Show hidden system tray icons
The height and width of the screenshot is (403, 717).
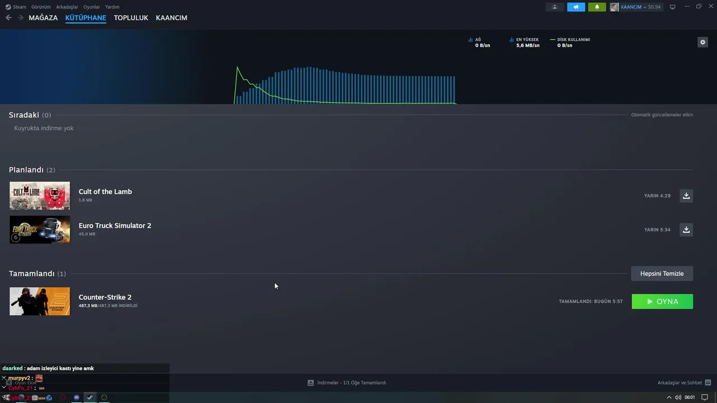(669, 397)
